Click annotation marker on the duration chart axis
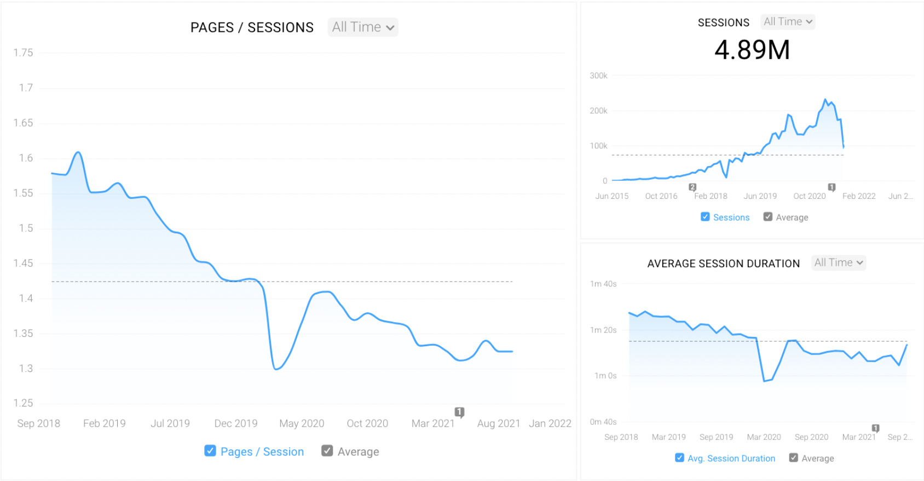Image resolution: width=924 pixels, height=481 pixels. 876,428
